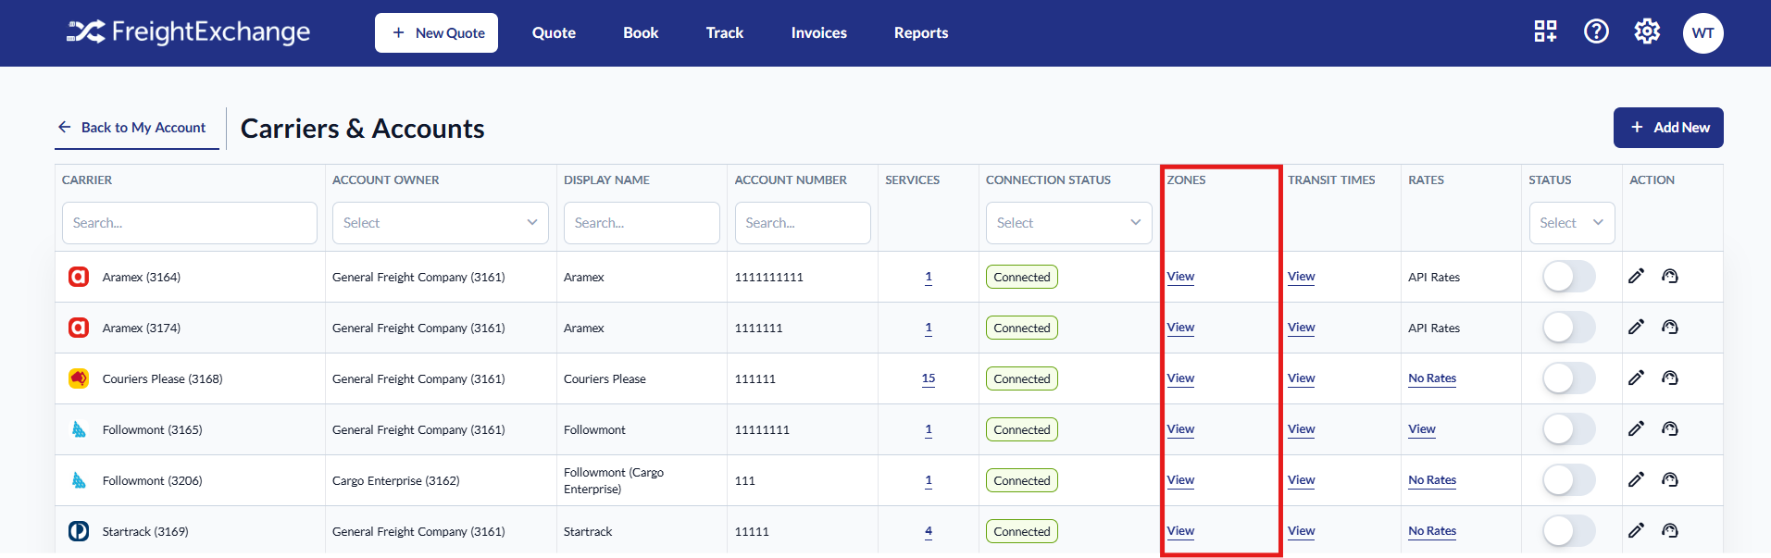This screenshot has width=1771, height=558.
Task: Click the New Quote button
Action: click(436, 32)
